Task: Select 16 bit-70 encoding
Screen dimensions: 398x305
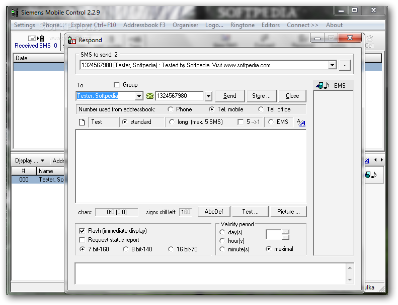Action: click(x=171, y=249)
